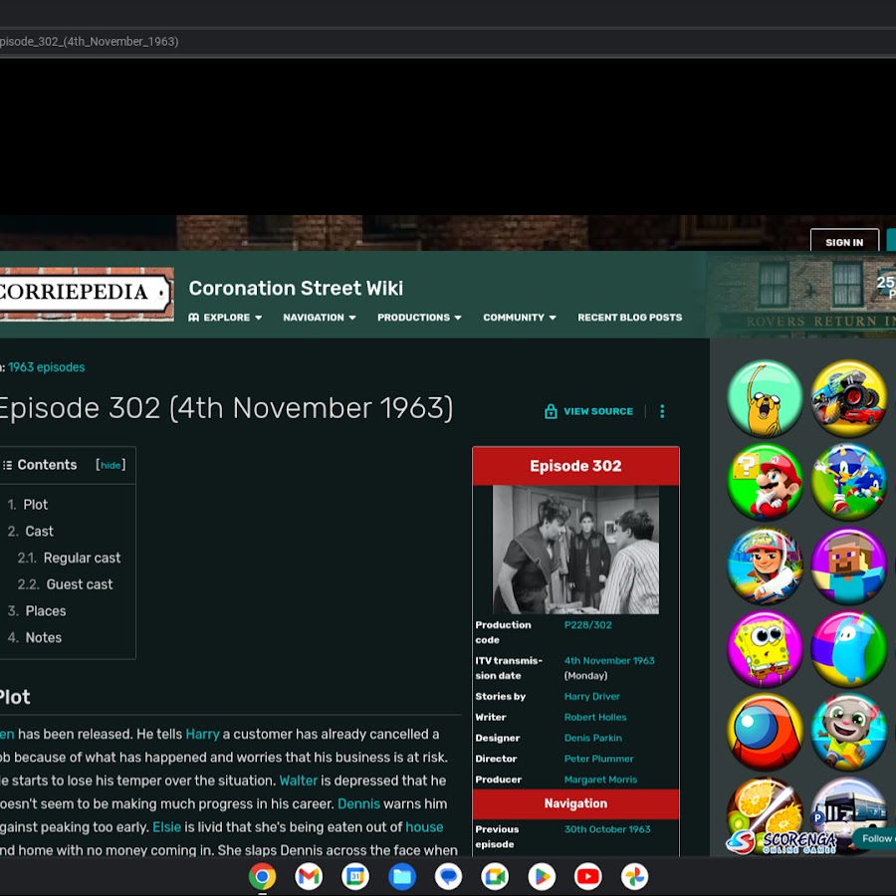Expand the Navigation dropdown menu
The height and width of the screenshot is (896, 896).
pos(320,318)
